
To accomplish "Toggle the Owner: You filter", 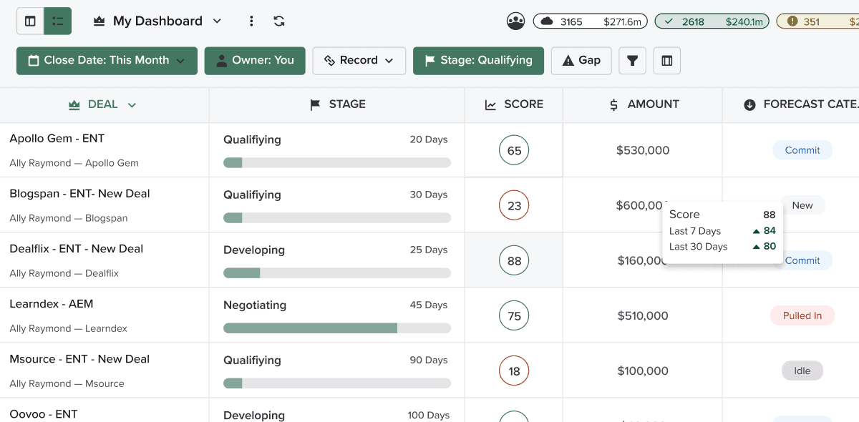I will coord(255,61).
